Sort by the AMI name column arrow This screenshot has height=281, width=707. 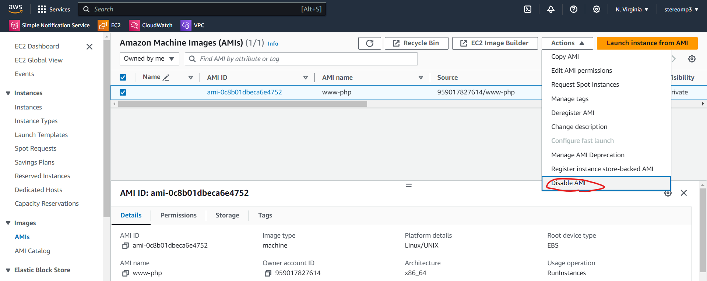pyautogui.click(x=421, y=78)
